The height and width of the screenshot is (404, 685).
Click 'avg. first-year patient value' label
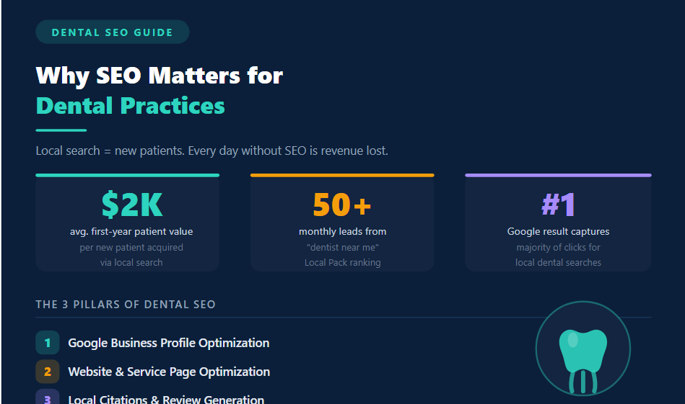coord(131,231)
